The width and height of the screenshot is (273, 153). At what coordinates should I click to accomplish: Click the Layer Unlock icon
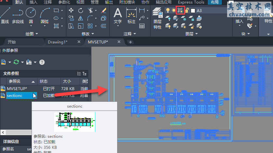coord(191,26)
